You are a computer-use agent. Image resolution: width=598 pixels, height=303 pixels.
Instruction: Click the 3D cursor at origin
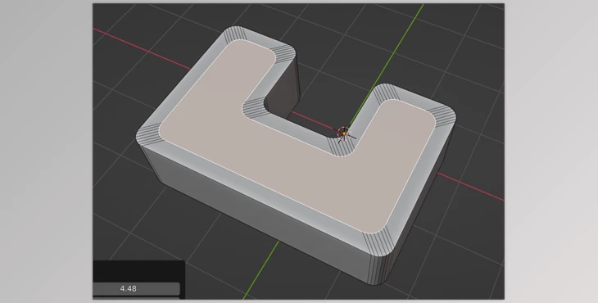pos(344,133)
